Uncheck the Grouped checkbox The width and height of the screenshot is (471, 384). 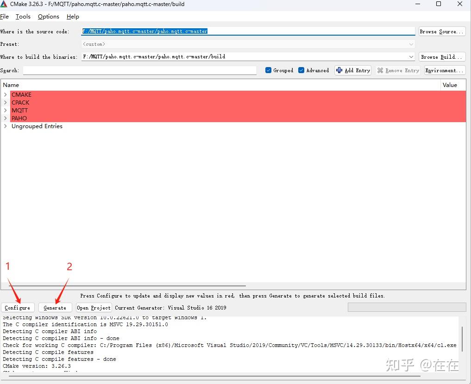269,70
